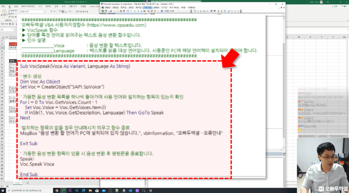Open the File menu in VBA editor
Image resolution: width=349 pixels, height=193 pixels.
click(x=108, y=7)
